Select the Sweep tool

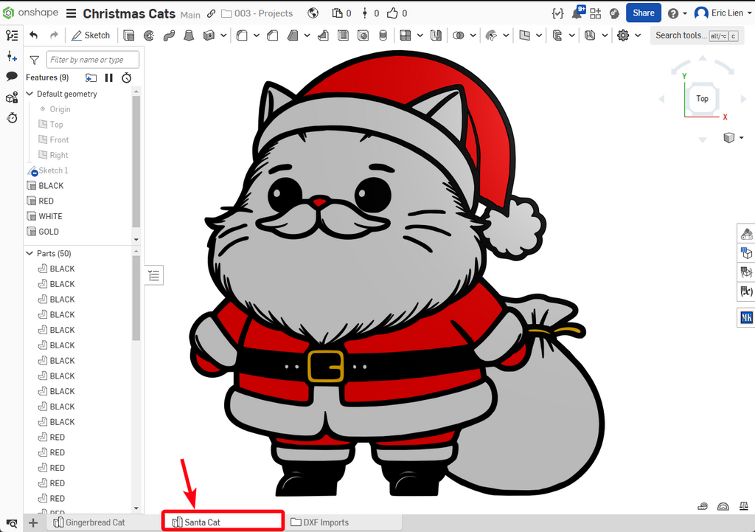tap(169, 35)
